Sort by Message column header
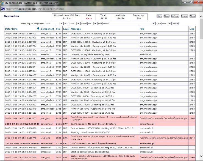 pos(76,29)
